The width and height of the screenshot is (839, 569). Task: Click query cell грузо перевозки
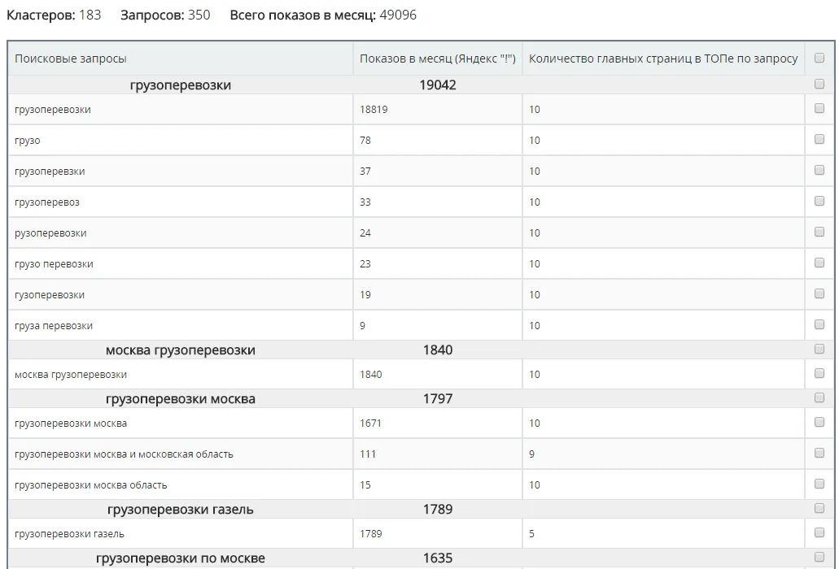click(x=54, y=264)
